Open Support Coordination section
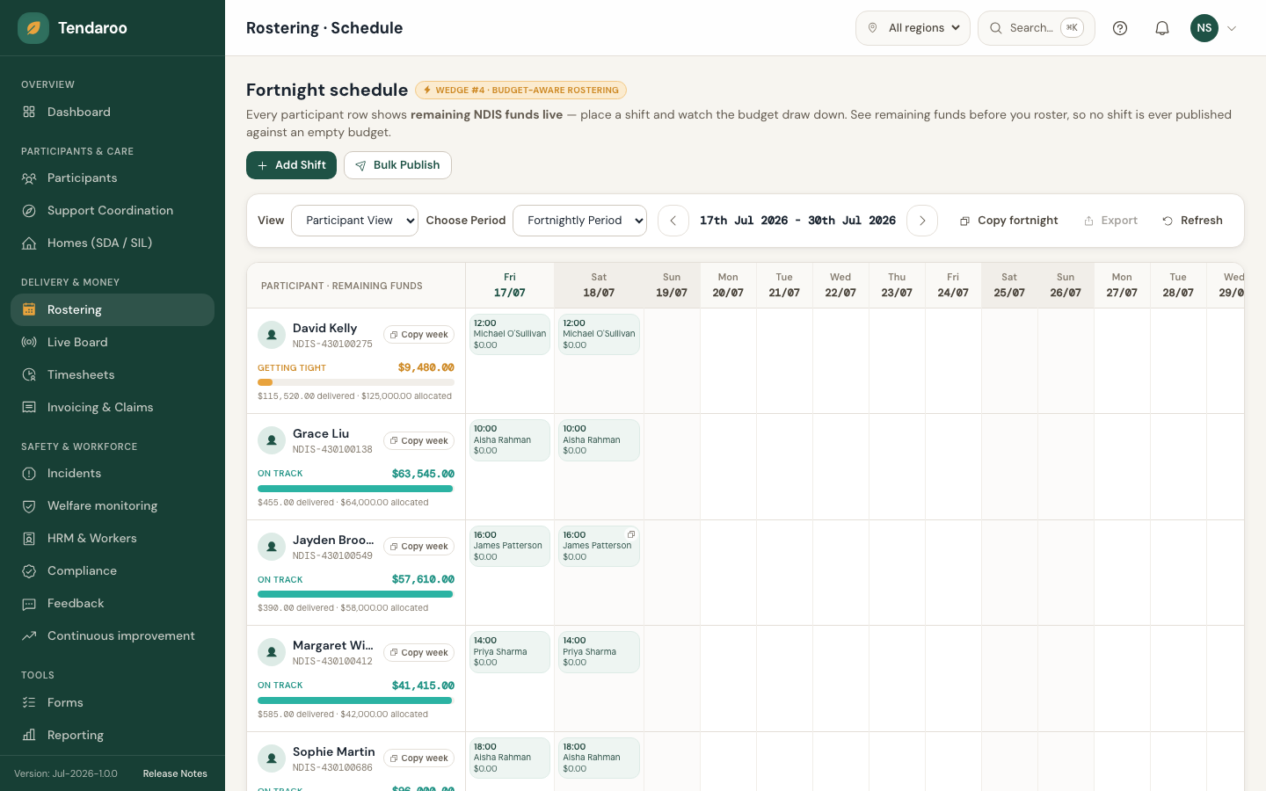This screenshot has height=791, width=1266. click(113, 210)
